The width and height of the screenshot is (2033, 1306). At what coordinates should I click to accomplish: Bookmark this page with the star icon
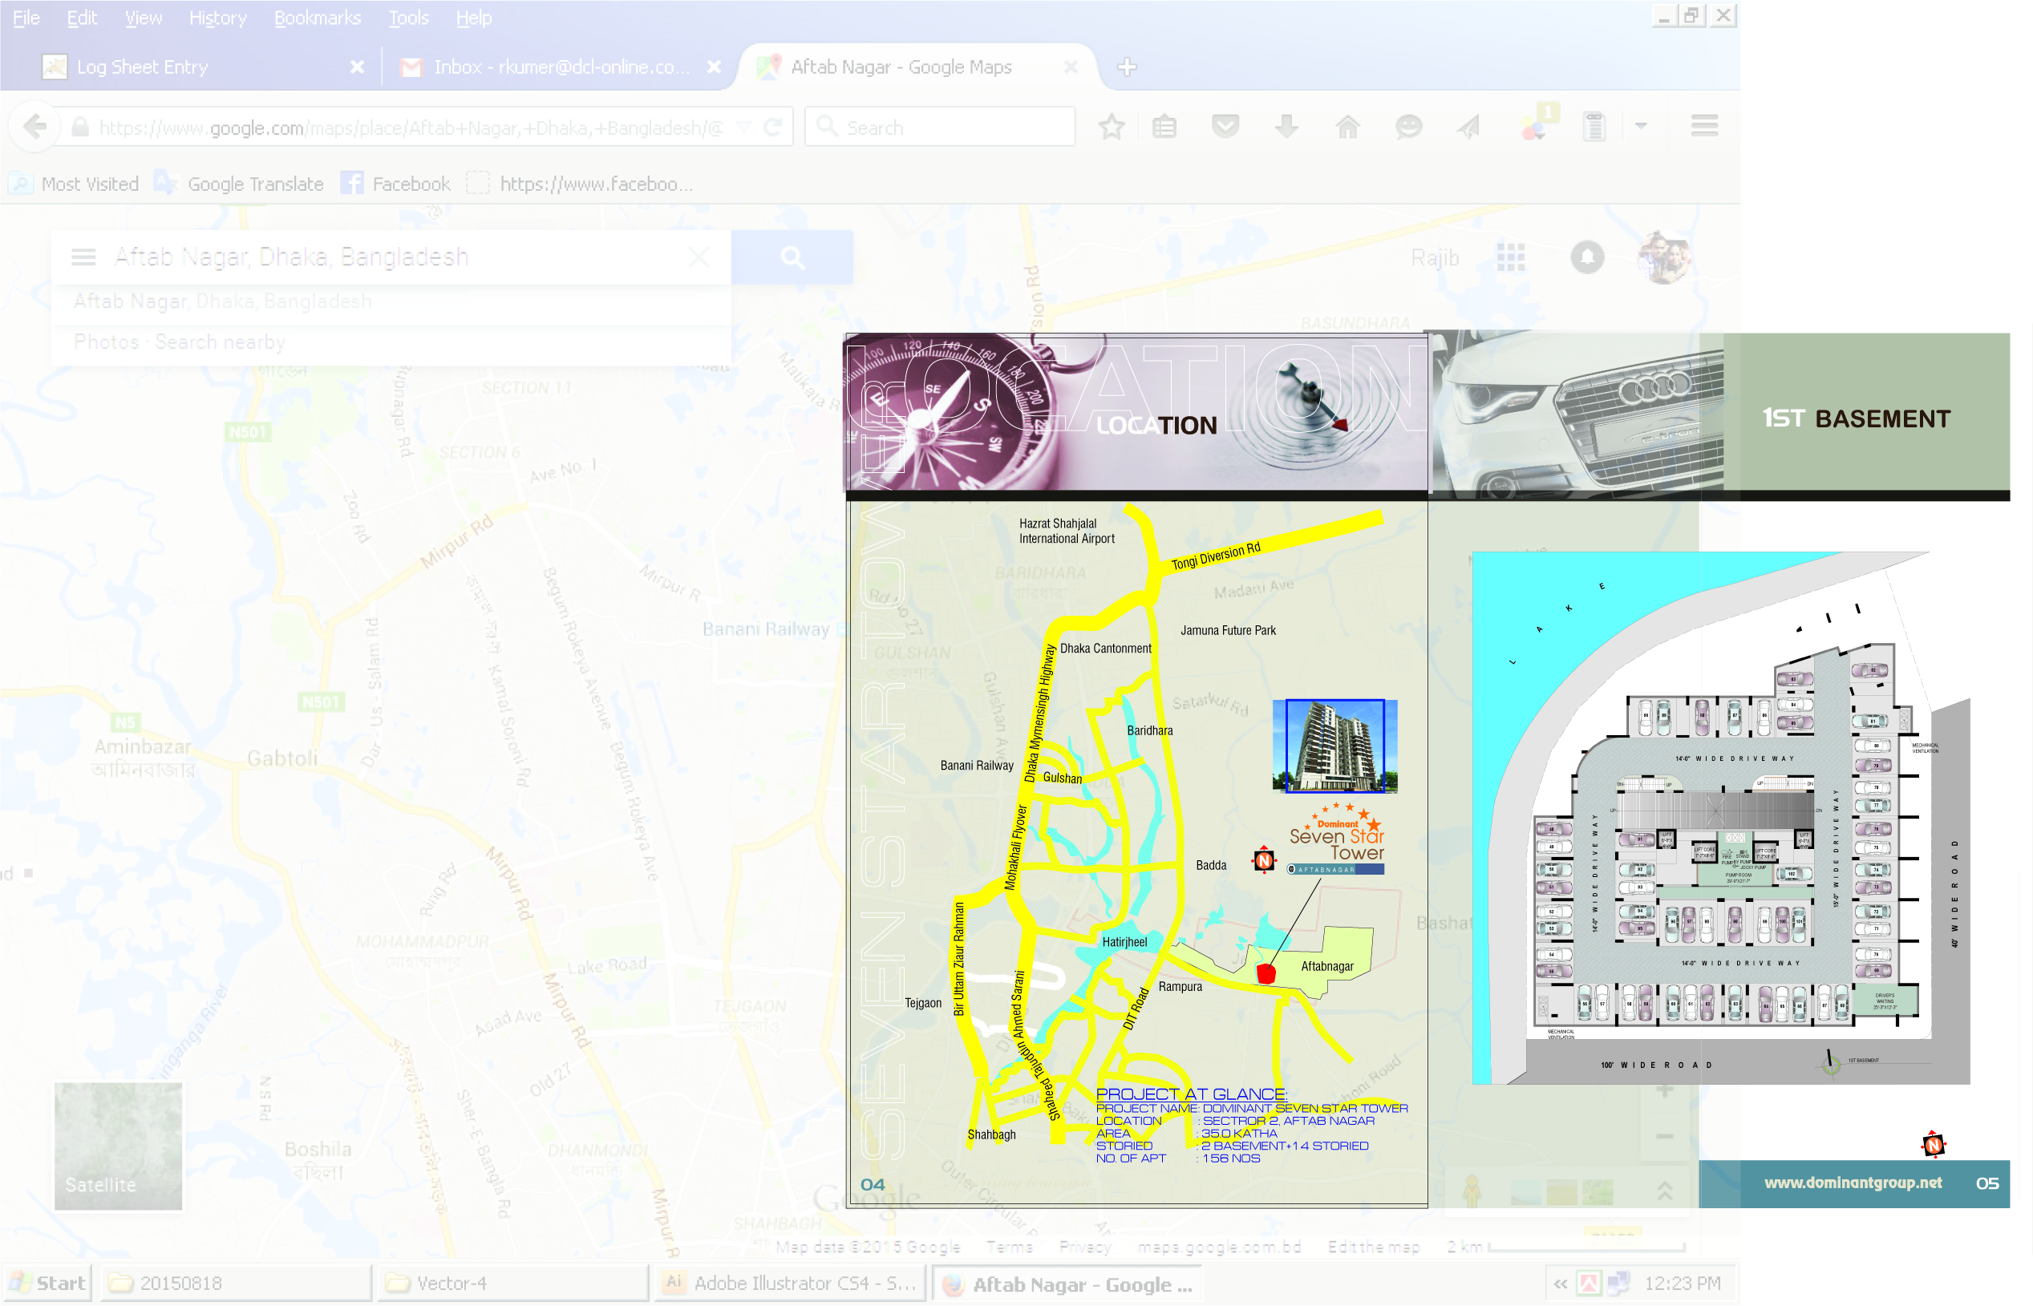(1110, 127)
